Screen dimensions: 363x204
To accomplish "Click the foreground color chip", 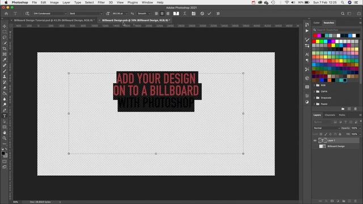I will tap(3, 154).
